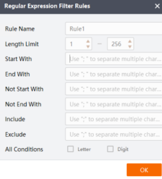Screen dimensions: 162x179
Task: Decrease the maximum length limit of 256
Action: click(x=130, y=46)
